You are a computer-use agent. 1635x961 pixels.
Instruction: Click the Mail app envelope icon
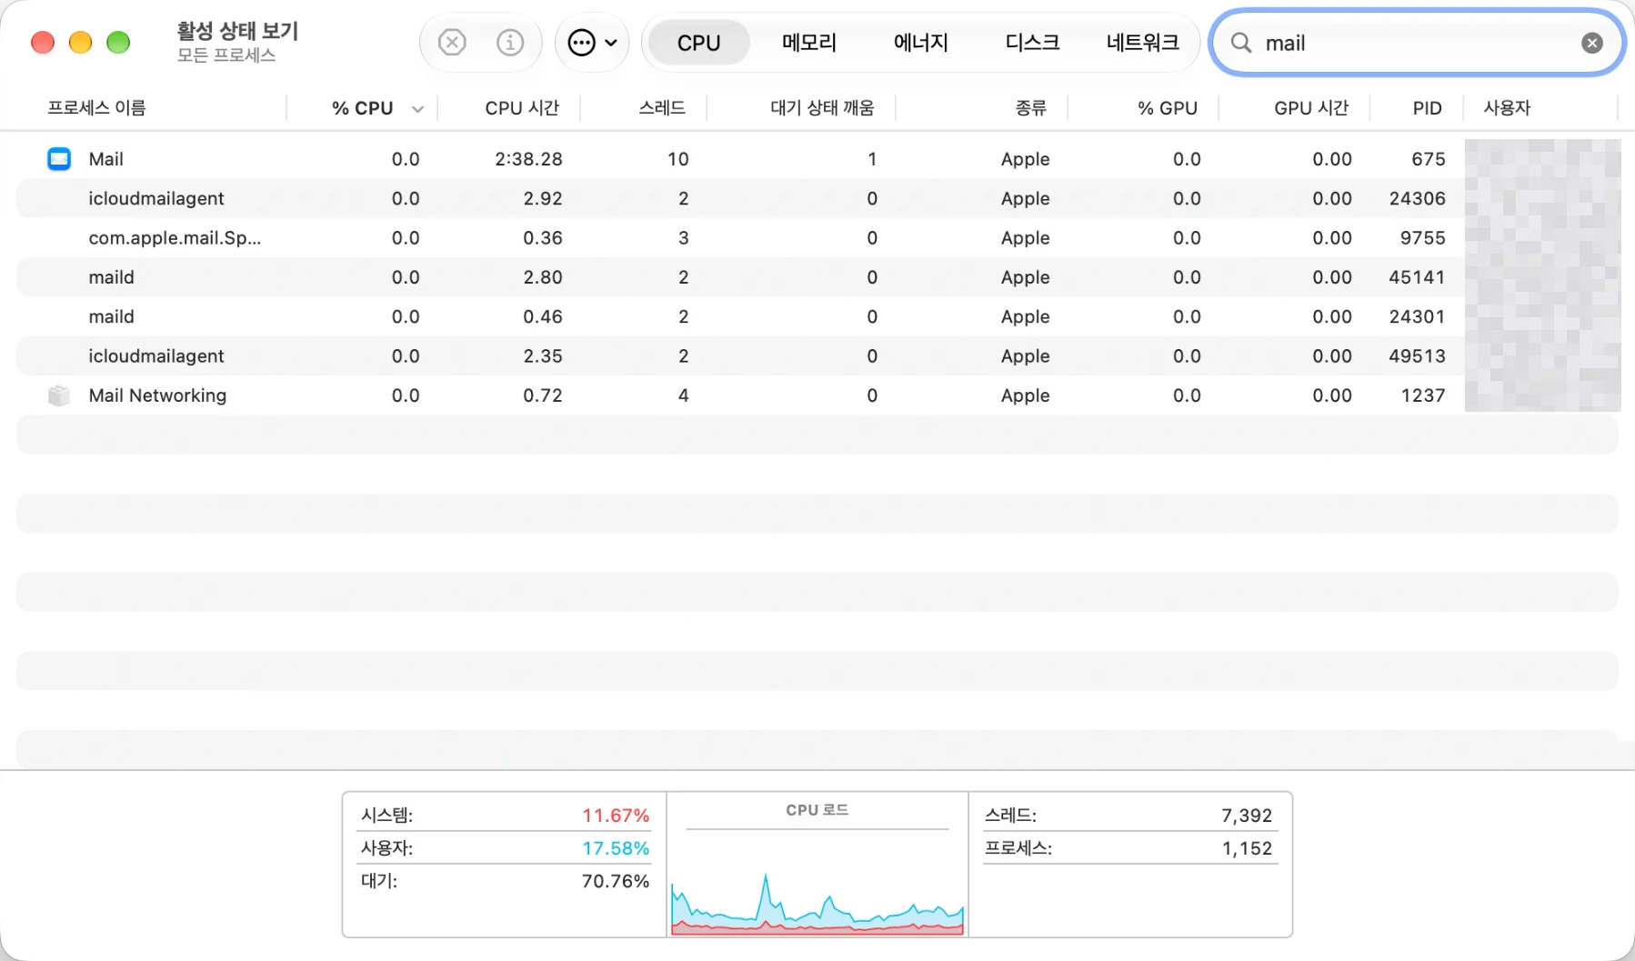pyautogui.click(x=59, y=159)
